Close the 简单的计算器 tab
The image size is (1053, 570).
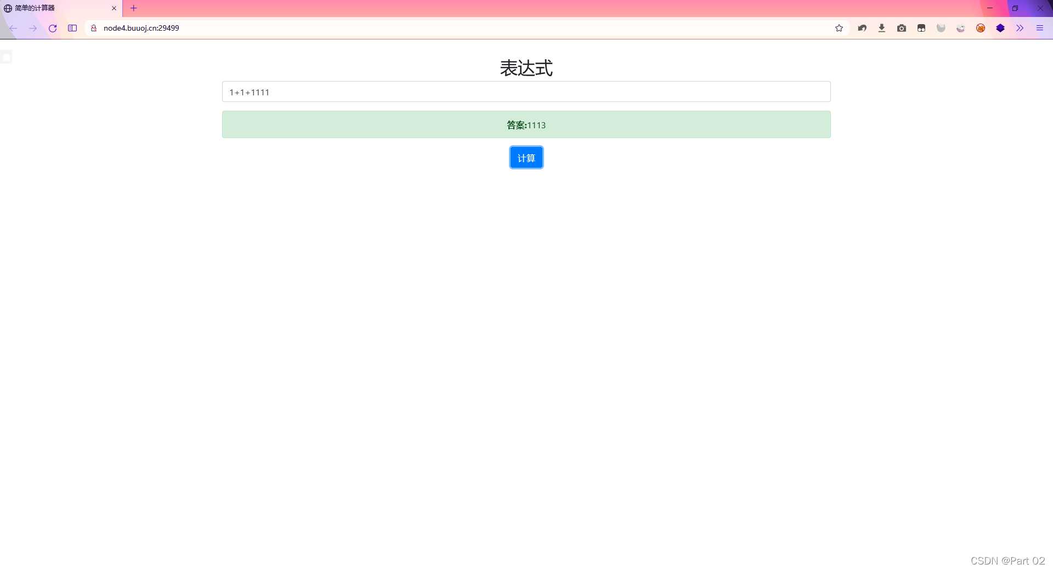pos(114,8)
